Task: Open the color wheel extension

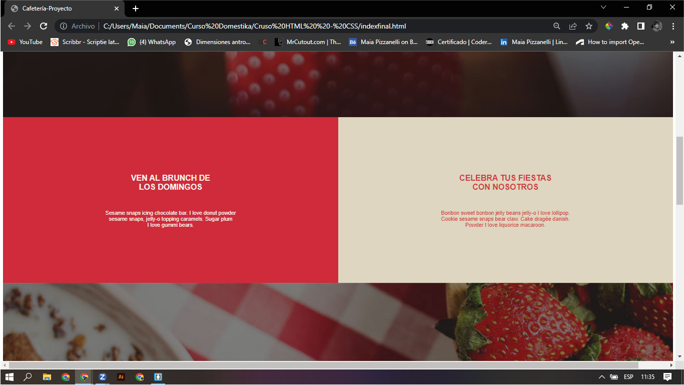Action: pos(609,26)
